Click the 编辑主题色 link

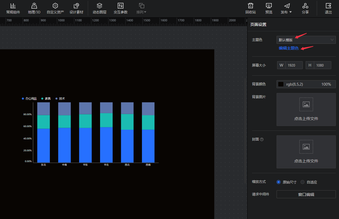(x=289, y=48)
